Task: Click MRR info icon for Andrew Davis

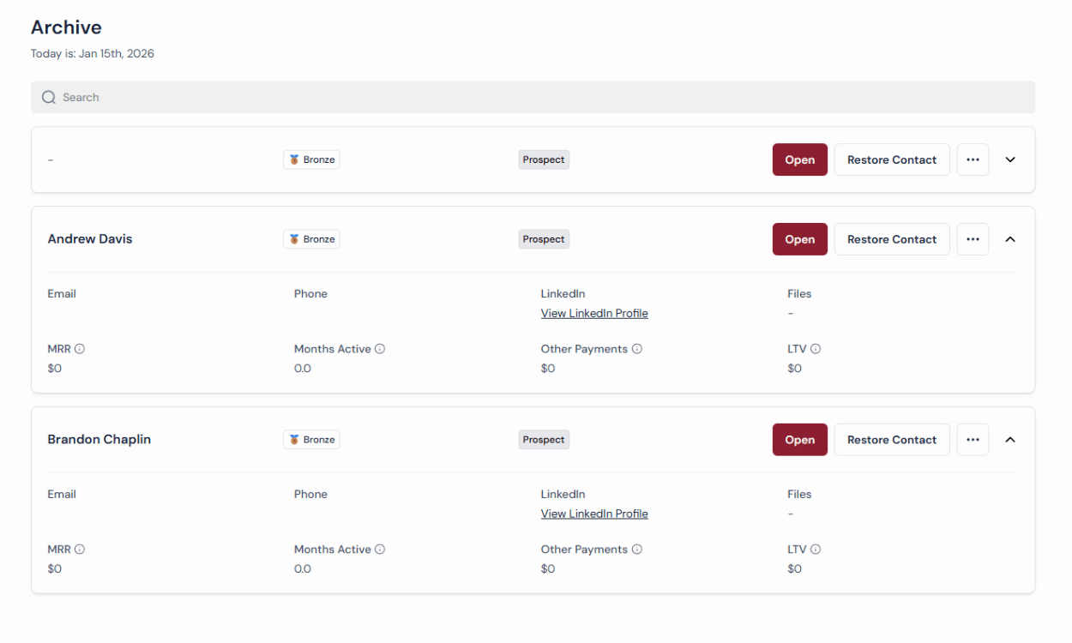Action: [80, 349]
